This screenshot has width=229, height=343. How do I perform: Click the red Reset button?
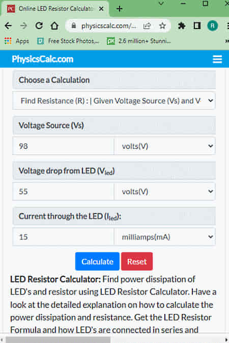[137, 261]
